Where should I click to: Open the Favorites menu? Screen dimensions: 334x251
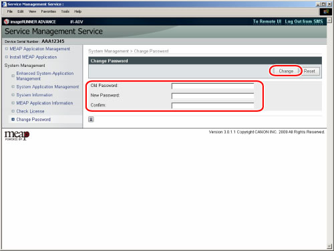pyautogui.click(x=48, y=11)
